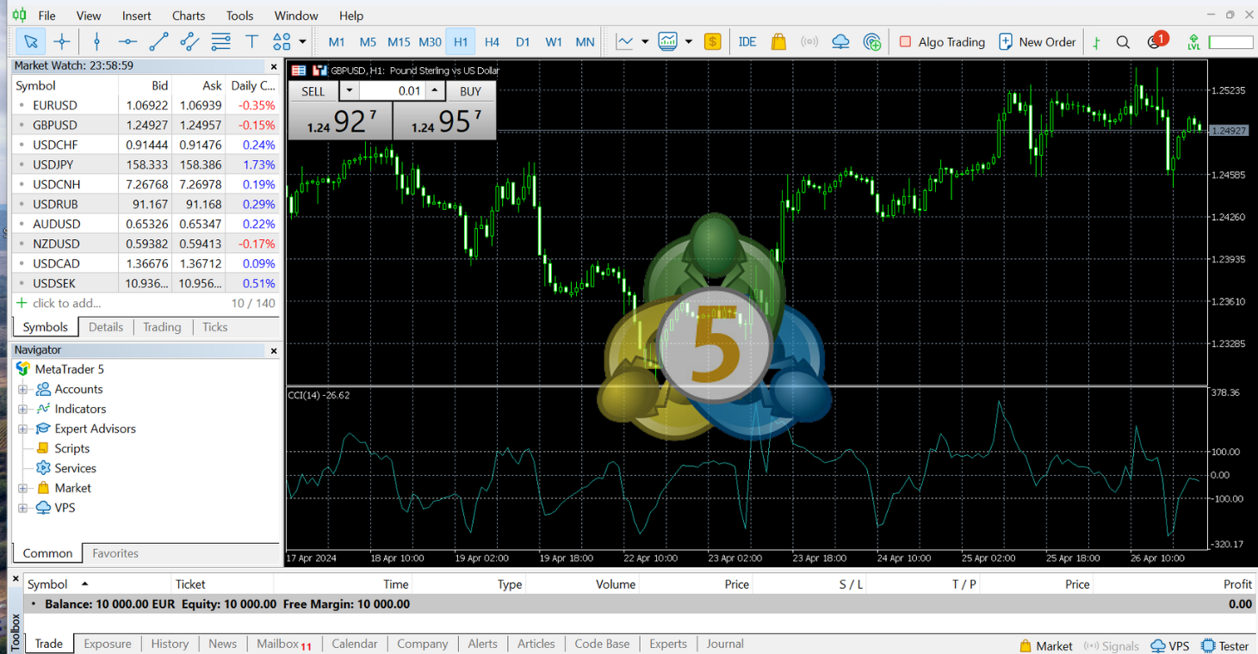The image size is (1258, 654).
Task: Select the text label tool
Action: [251, 41]
